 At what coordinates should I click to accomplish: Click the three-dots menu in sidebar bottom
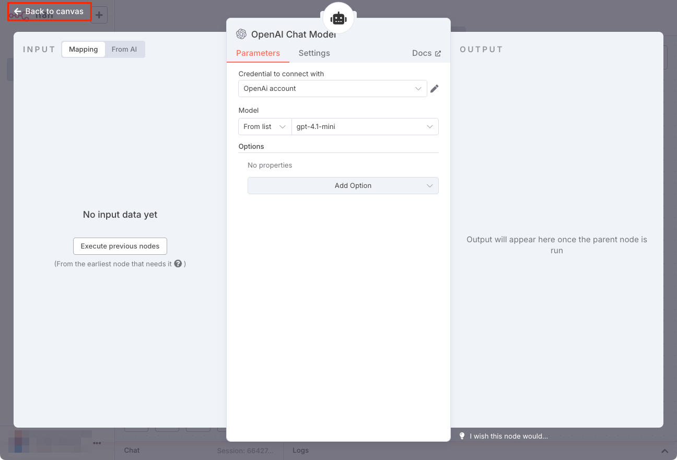point(97,443)
